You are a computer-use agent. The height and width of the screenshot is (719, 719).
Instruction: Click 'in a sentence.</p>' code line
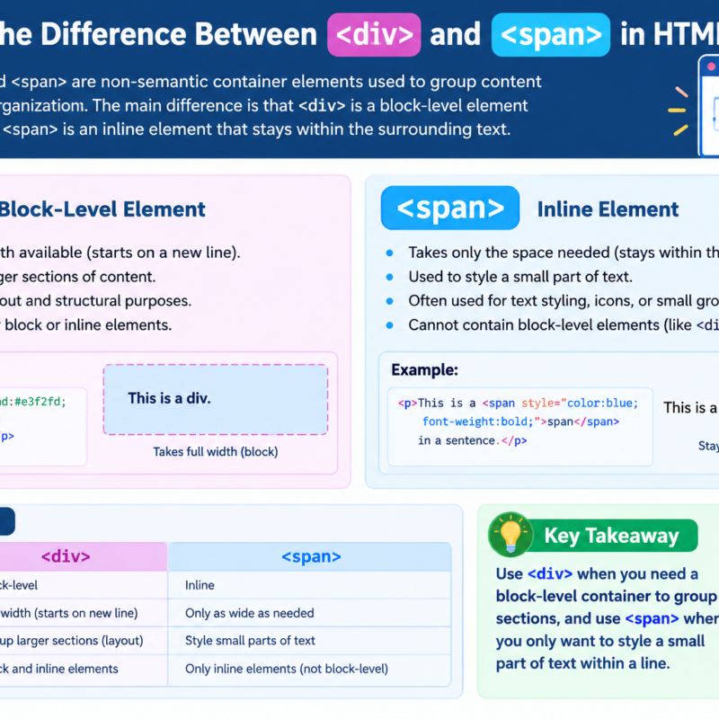pyautogui.click(x=473, y=440)
